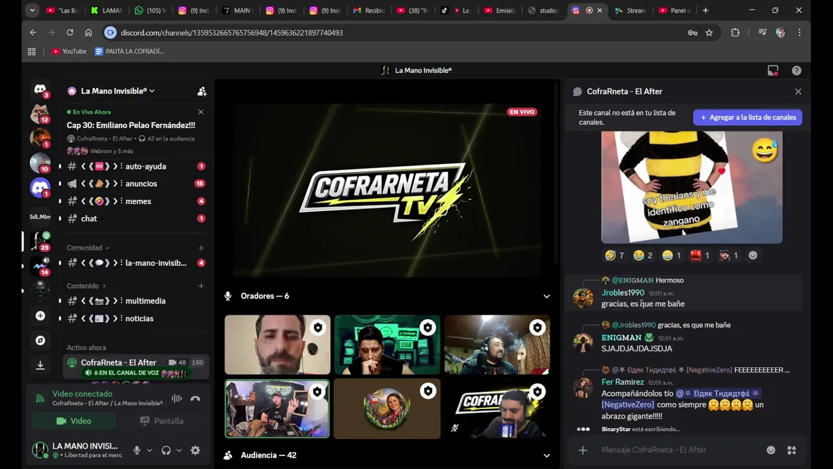Click Chrome profile avatar icon
This screenshot has width=833, height=469.
click(x=780, y=33)
